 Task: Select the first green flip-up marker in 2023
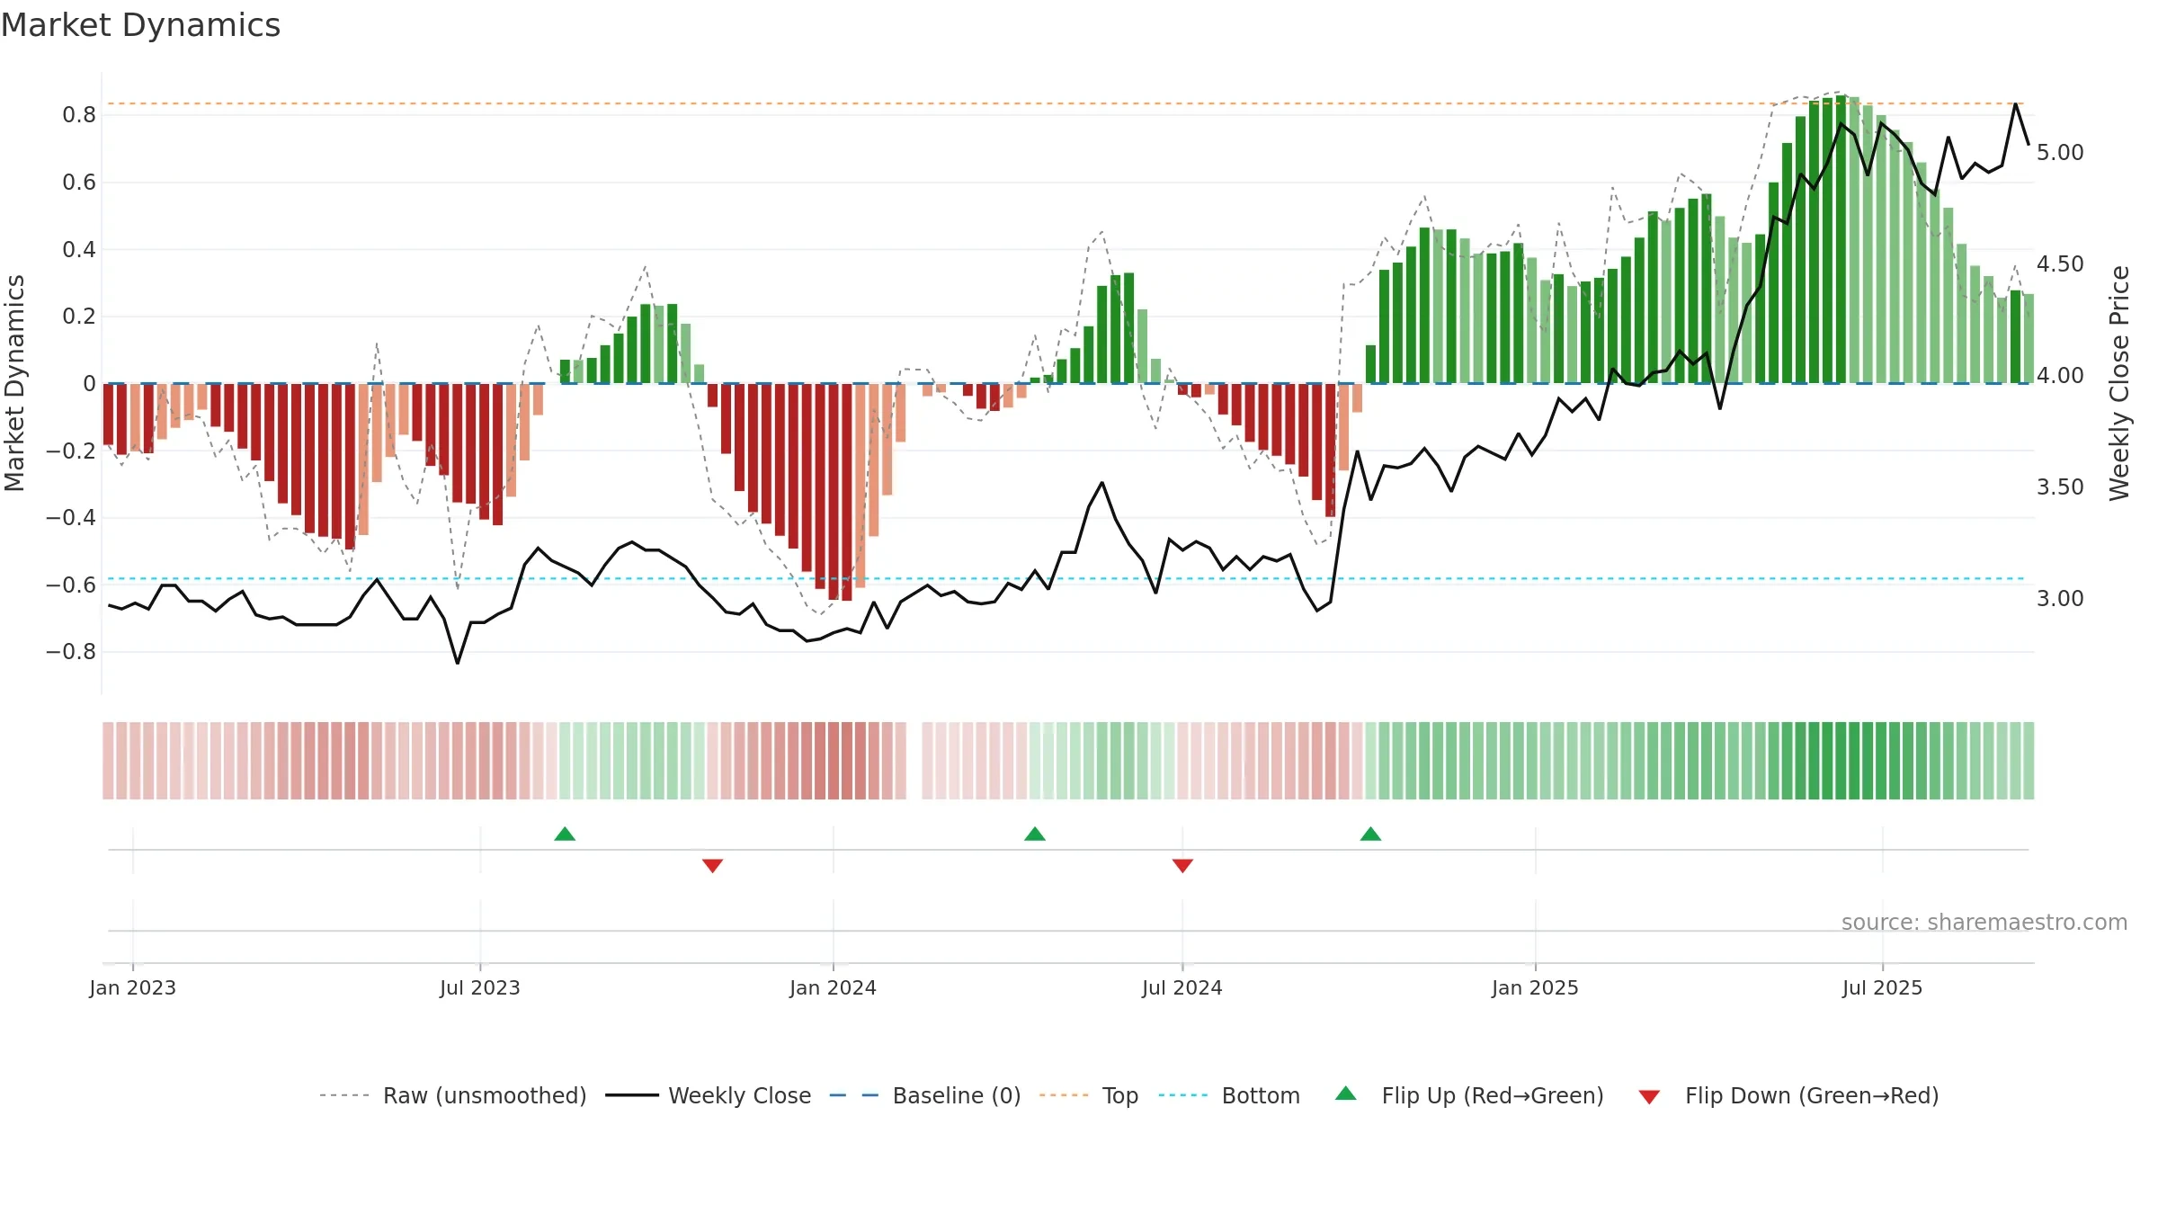tap(565, 834)
